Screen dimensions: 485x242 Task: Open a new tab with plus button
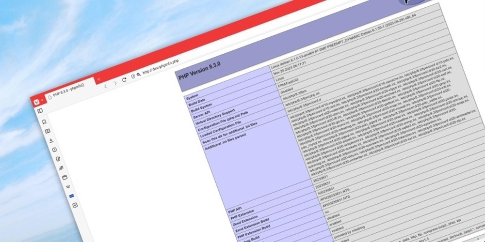click(99, 78)
